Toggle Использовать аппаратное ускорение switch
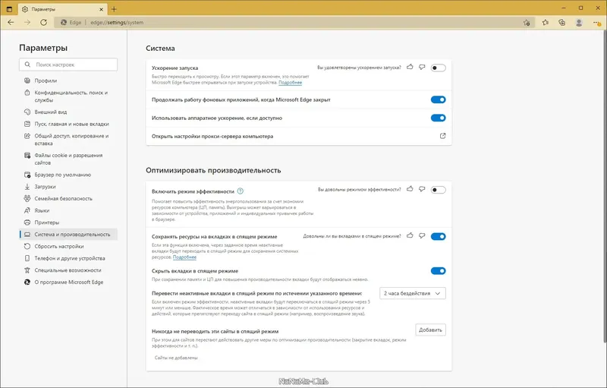 pyautogui.click(x=439, y=118)
